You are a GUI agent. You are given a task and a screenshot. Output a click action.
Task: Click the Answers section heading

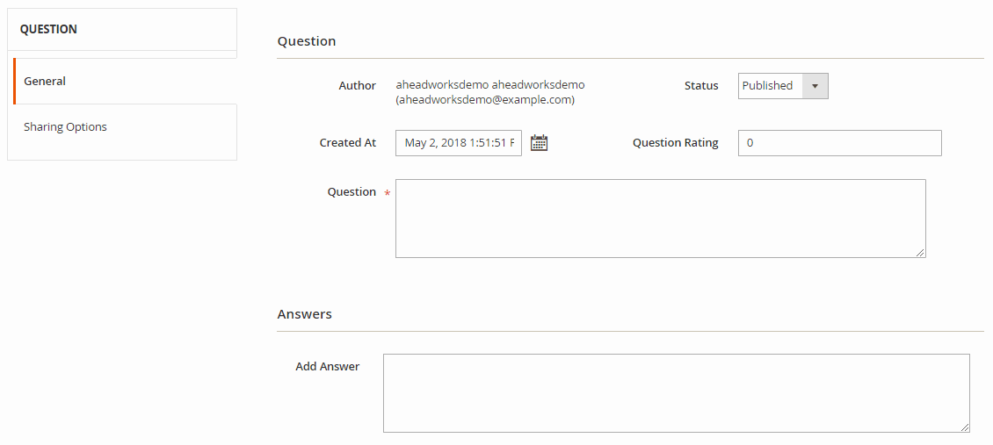pos(305,314)
